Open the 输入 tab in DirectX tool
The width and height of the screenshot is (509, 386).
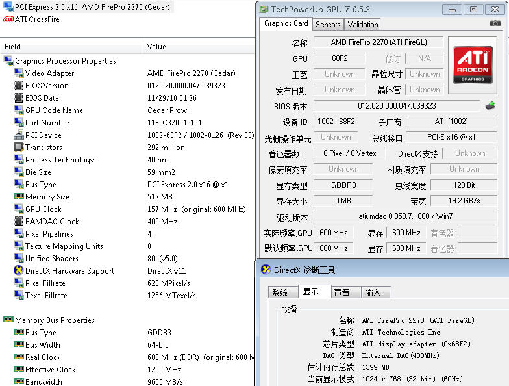point(377,292)
